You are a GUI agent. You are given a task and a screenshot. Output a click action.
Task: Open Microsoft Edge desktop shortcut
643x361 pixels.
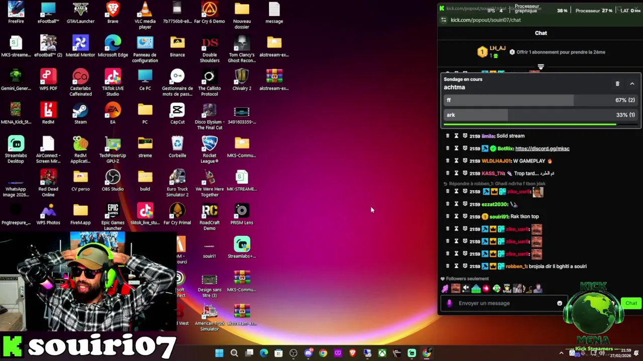(x=113, y=47)
